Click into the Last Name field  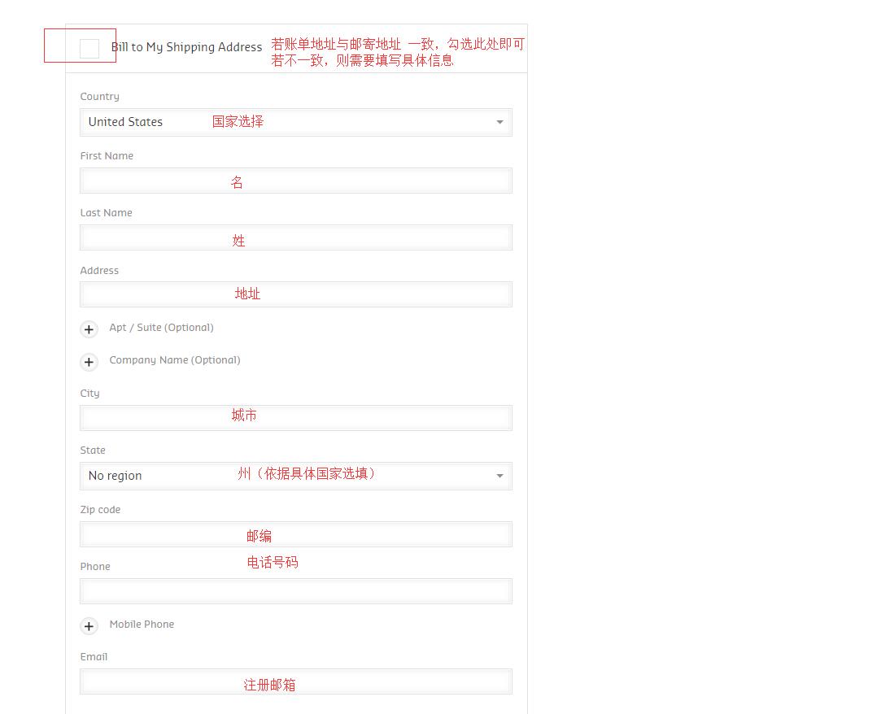coord(295,237)
